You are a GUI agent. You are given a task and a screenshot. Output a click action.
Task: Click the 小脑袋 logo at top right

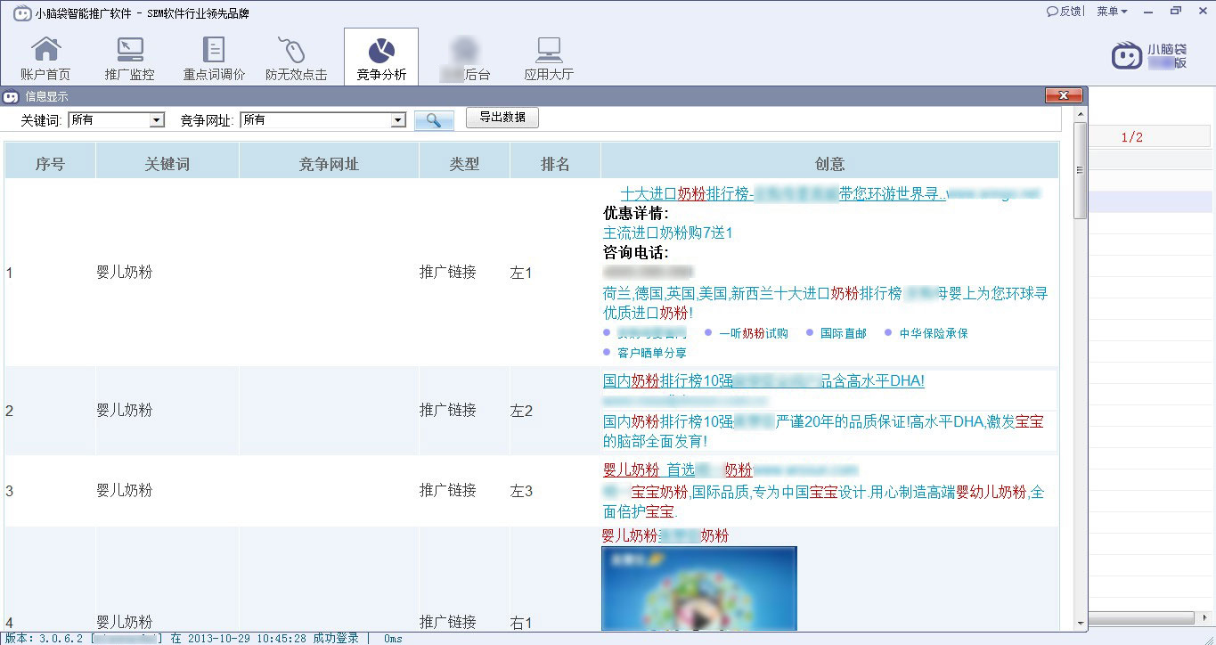(x=1150, y=55)
